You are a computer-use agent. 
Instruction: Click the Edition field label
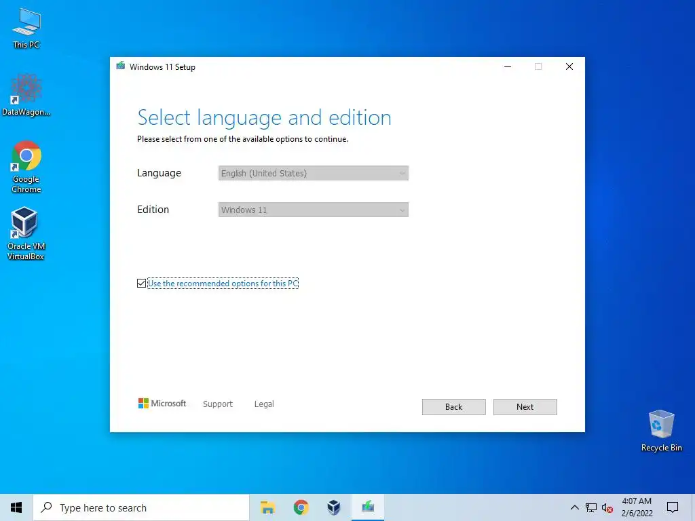pyautogui.click(x=153, y=210)
